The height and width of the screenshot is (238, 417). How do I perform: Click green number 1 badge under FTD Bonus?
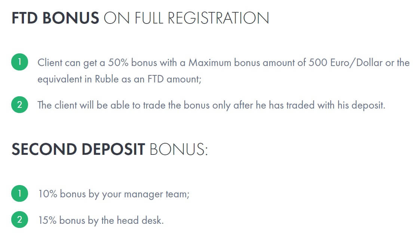coord(20,62)
